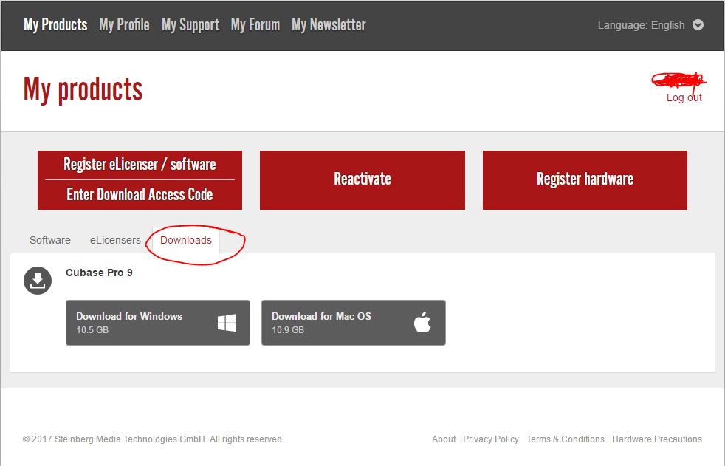This screenshot has width=725, height=466.
Task: Click Register eLicenser / software
Action: [x=140, y=165]
